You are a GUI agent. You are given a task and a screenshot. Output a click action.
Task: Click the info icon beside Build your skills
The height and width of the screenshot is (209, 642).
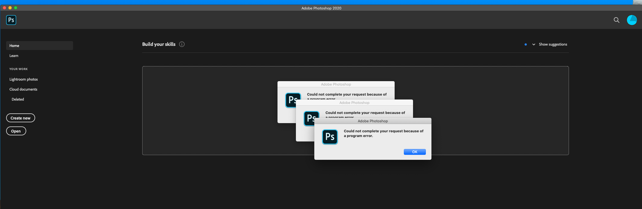[182, 44]
